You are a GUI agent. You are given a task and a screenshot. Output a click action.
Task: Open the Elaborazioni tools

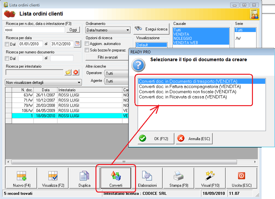(x=147, y=178)
